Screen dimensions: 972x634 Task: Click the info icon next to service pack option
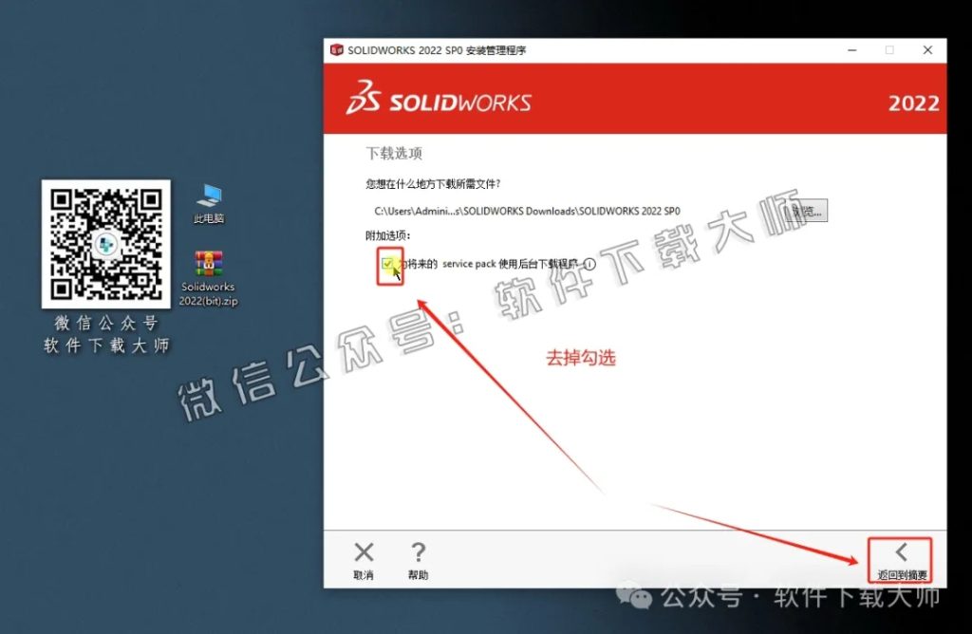click(589, 265)
